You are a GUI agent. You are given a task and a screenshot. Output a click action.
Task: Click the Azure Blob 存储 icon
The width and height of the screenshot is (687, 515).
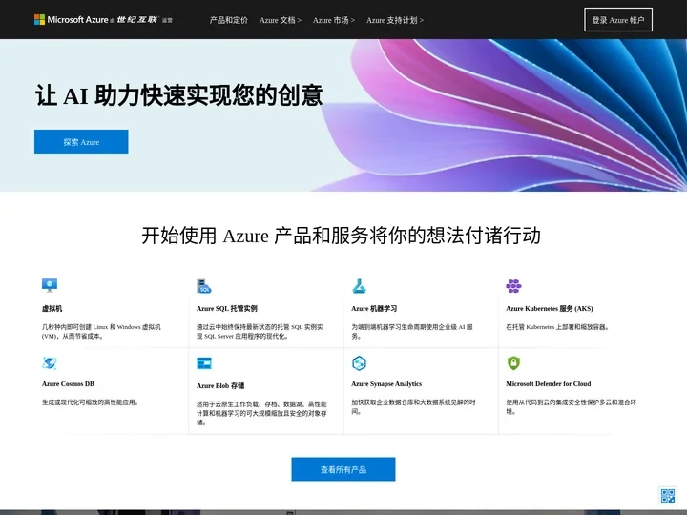tap(204, 363)
